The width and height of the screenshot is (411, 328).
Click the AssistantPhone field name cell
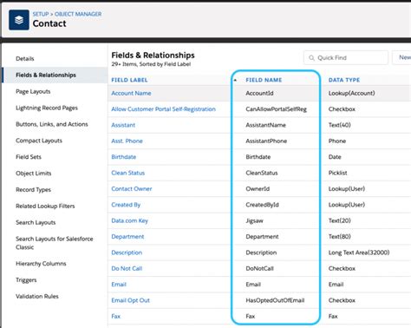(266, 141)
